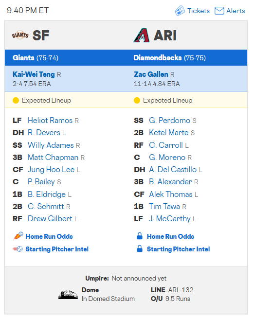This screenshot has width=254, height=318.
Task: Click the domed stadium icon
Action: click(68, 295)
